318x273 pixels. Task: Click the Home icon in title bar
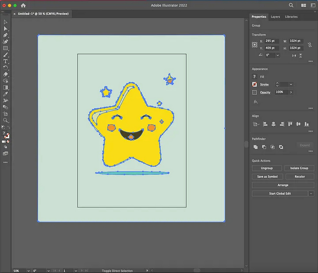(x=23, y=5)
